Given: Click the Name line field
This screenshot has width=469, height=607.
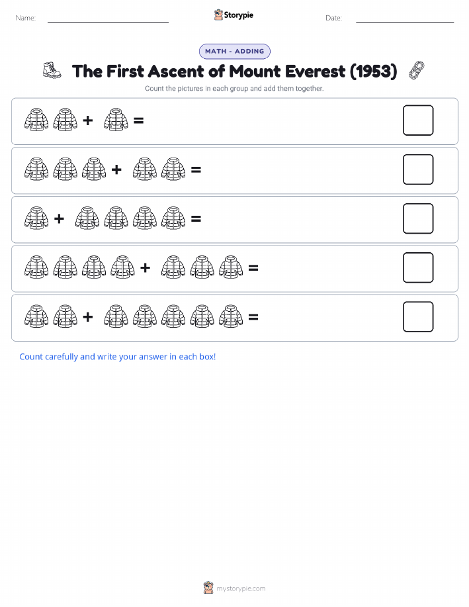Looking at the screenshot, I should click(x=108, y=18).
